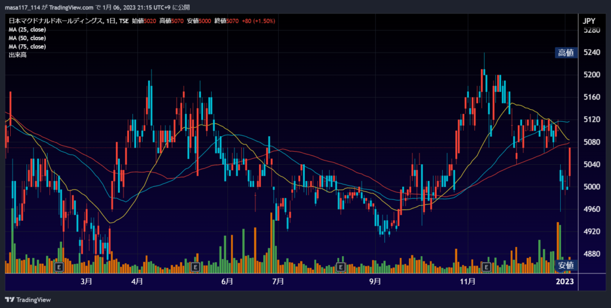Screen dimensions: 611x308
Task: Click the 終値5070 close value
Action: click(226, 21)
